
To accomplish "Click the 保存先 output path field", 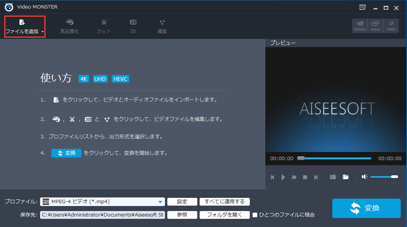I will (x=102, y=215).
